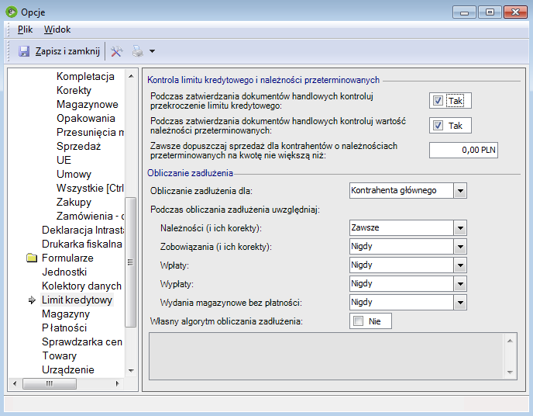Viewport: 533px width, 416px height.
Task: Click the arrow icon beside Limit kredytowy
Action: [x=32, y=300]
